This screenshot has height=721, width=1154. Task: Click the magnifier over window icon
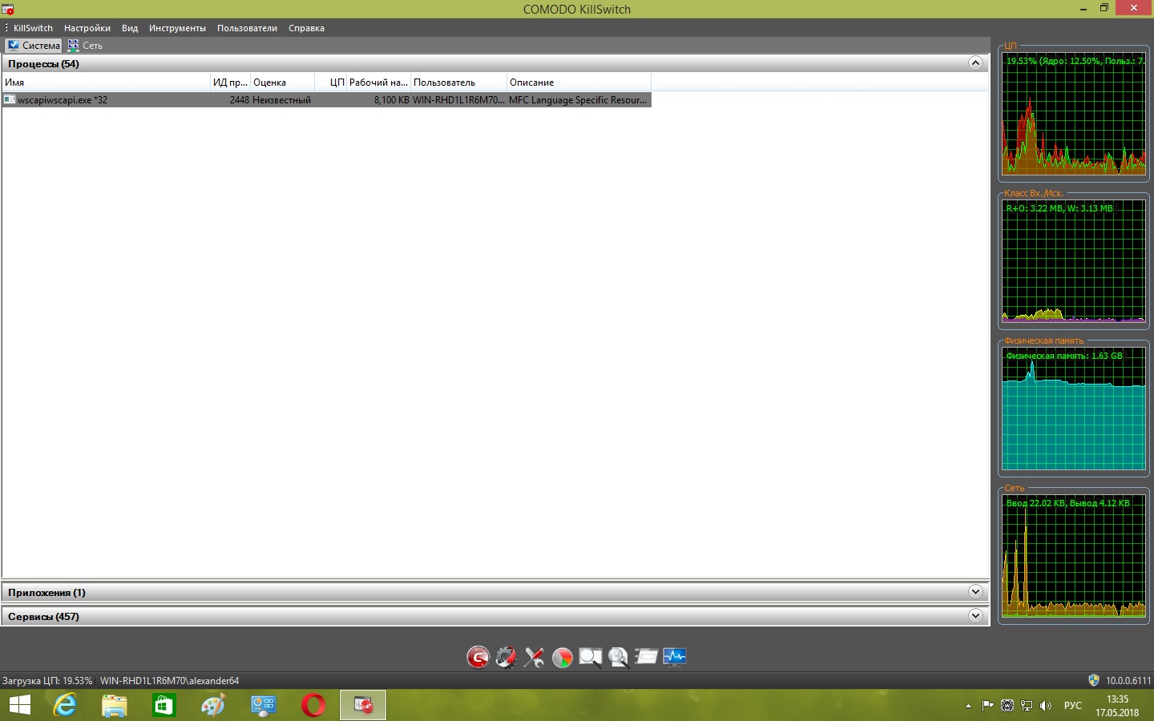pos(591,658)
